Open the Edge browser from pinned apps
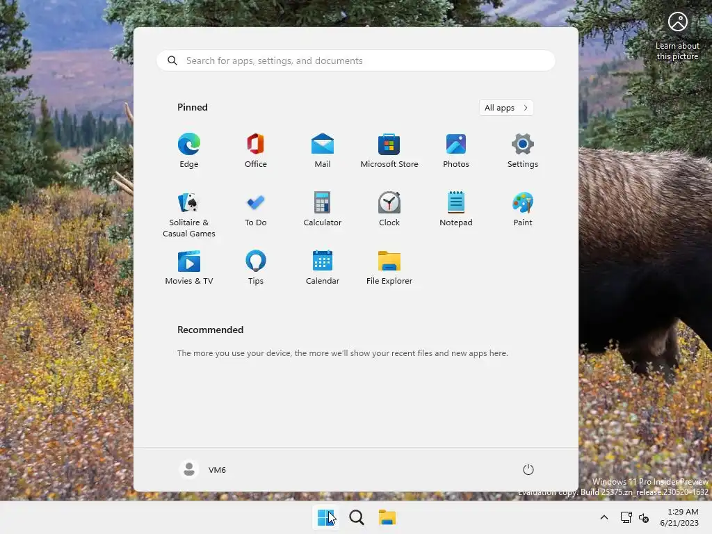The height and width of the screenshot is (534, 712). tap(189, 151)
